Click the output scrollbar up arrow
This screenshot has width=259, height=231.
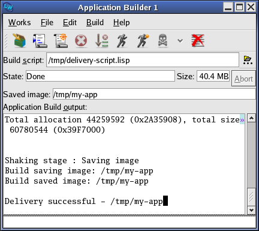tap(252, 118)
